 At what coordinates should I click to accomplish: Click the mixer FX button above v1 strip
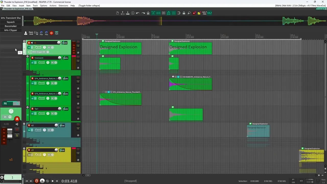[5, 103]
